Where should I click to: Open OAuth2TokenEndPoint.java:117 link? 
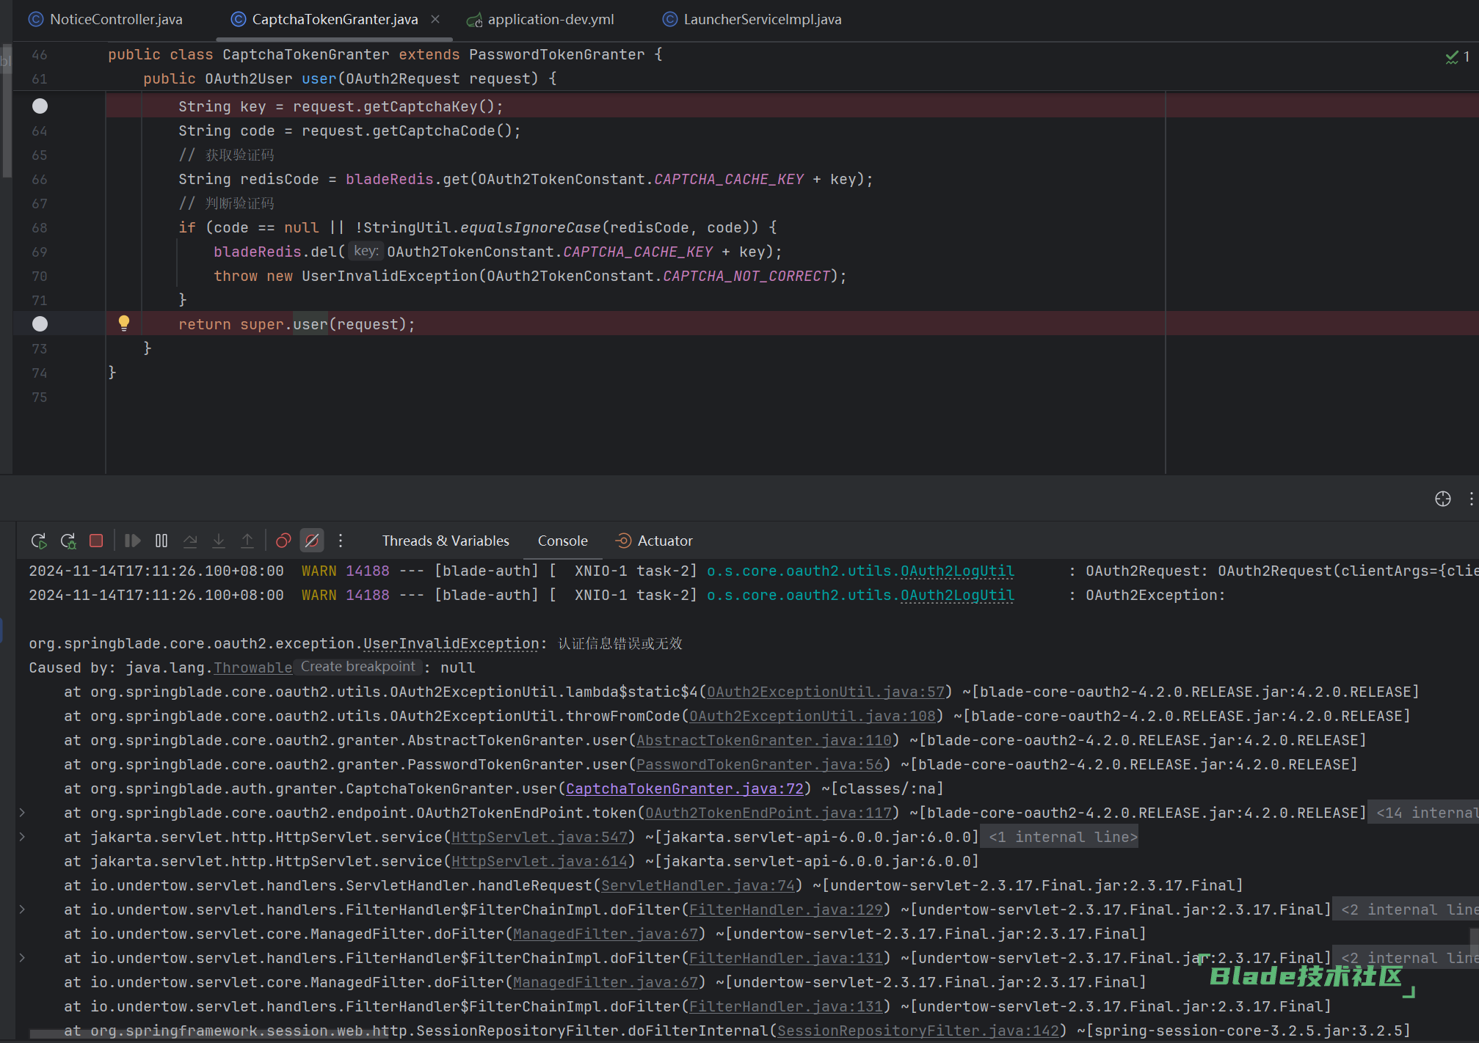pyautogui.click(x=768, y=813)
